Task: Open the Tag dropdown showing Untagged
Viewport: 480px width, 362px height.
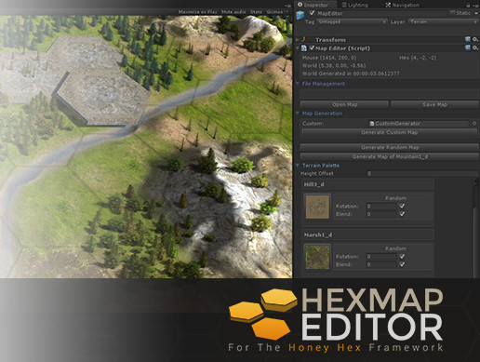Action: click(352, 21)
